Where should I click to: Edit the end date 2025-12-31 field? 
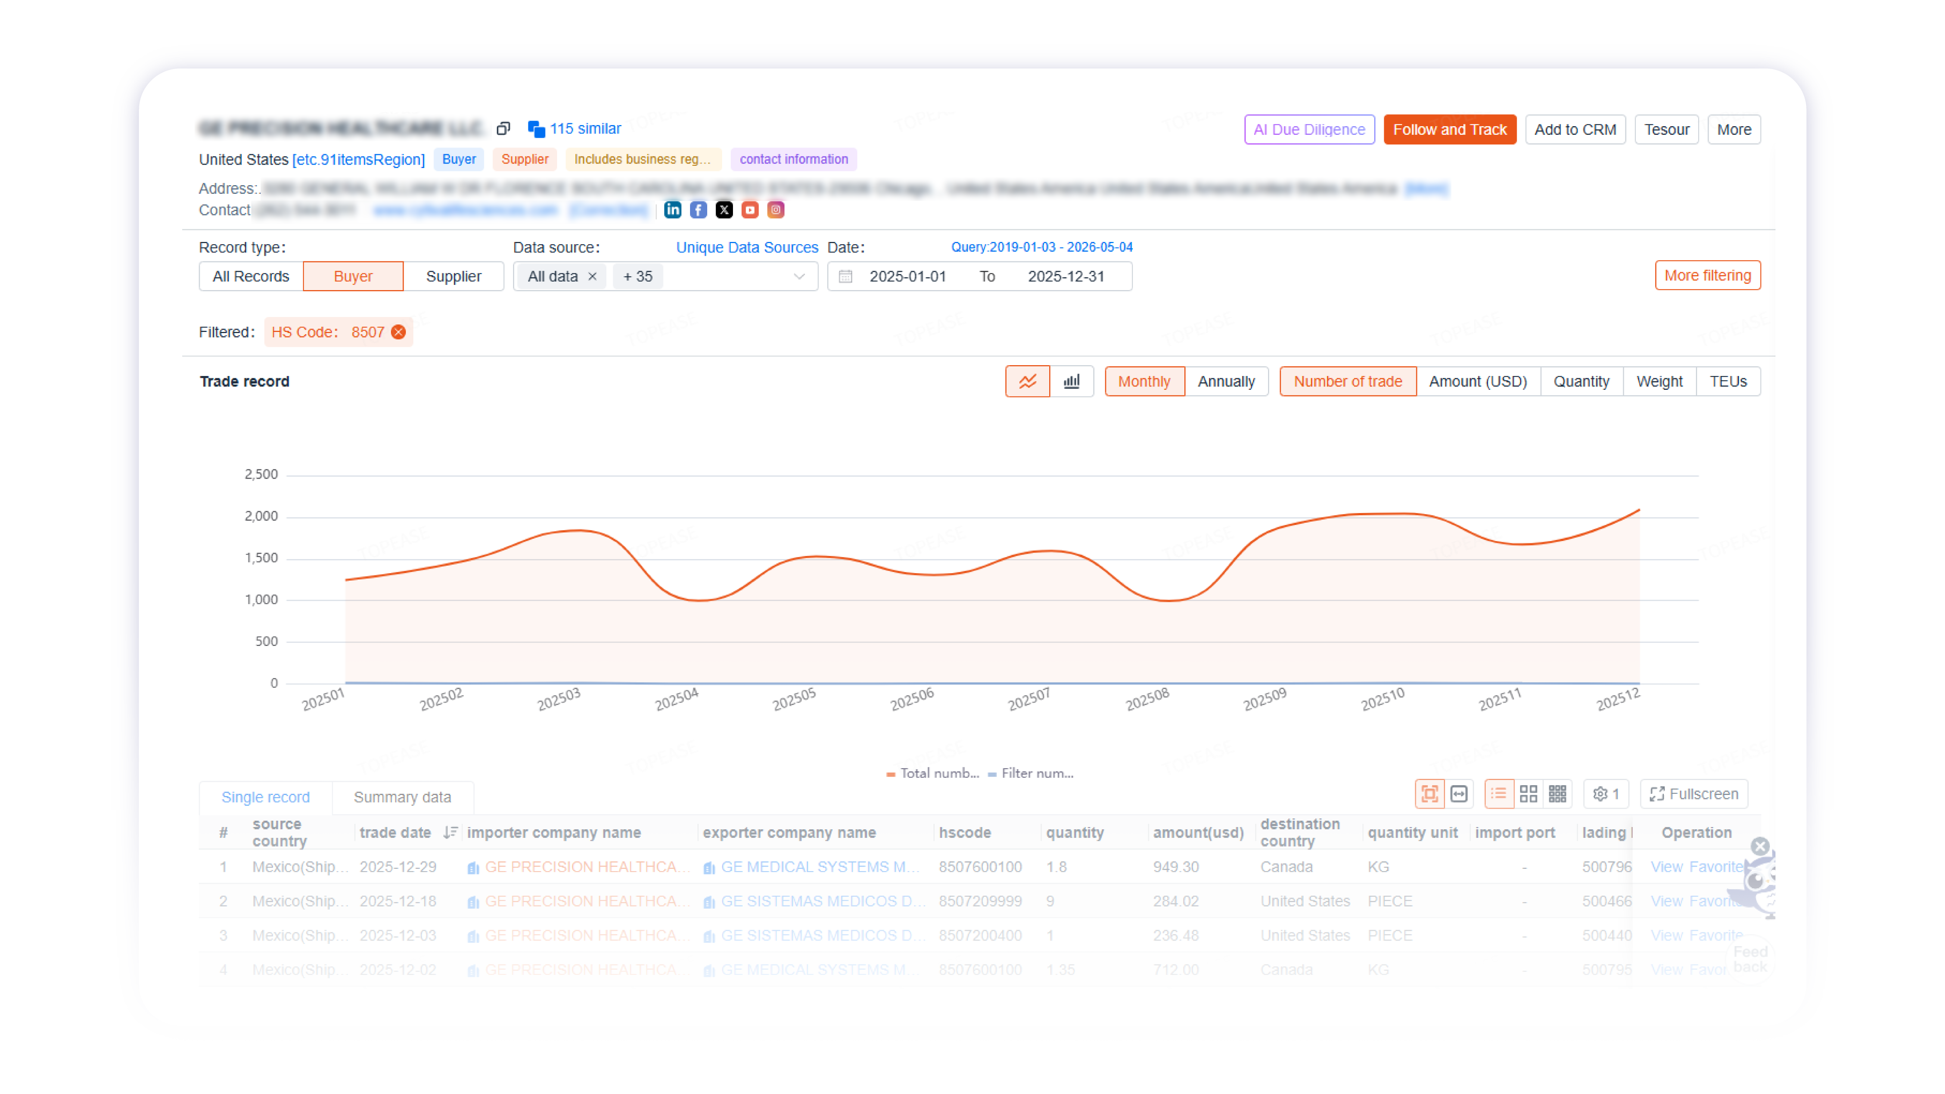click(x=1066, y=276)
